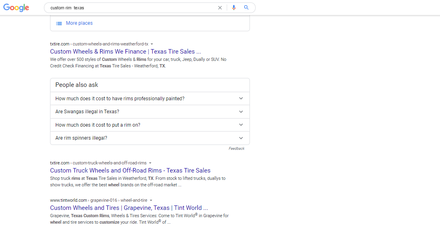Expand Are Swangas illegal in Texas?
Screen dimensions: 440x231
[x=150, y=112]
